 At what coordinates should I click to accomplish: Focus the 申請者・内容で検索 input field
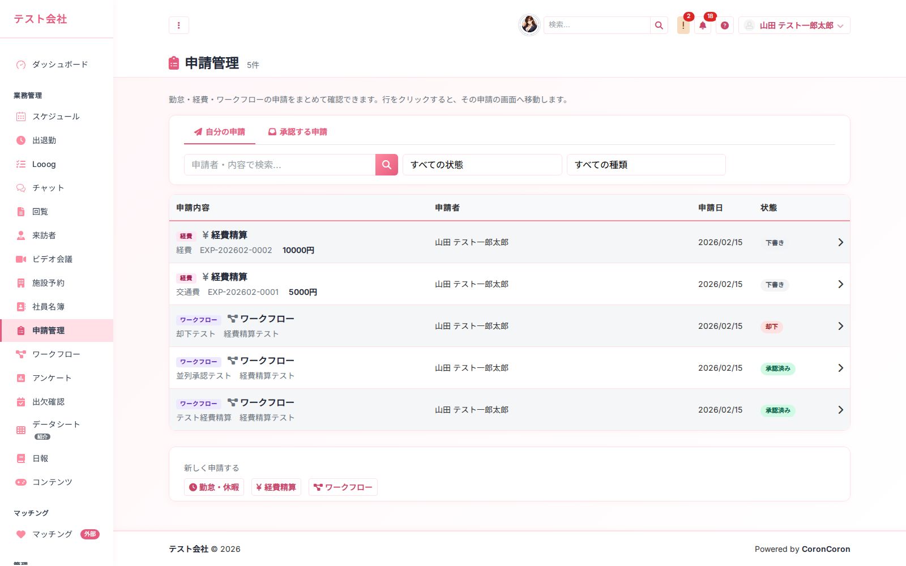point(280,165)
